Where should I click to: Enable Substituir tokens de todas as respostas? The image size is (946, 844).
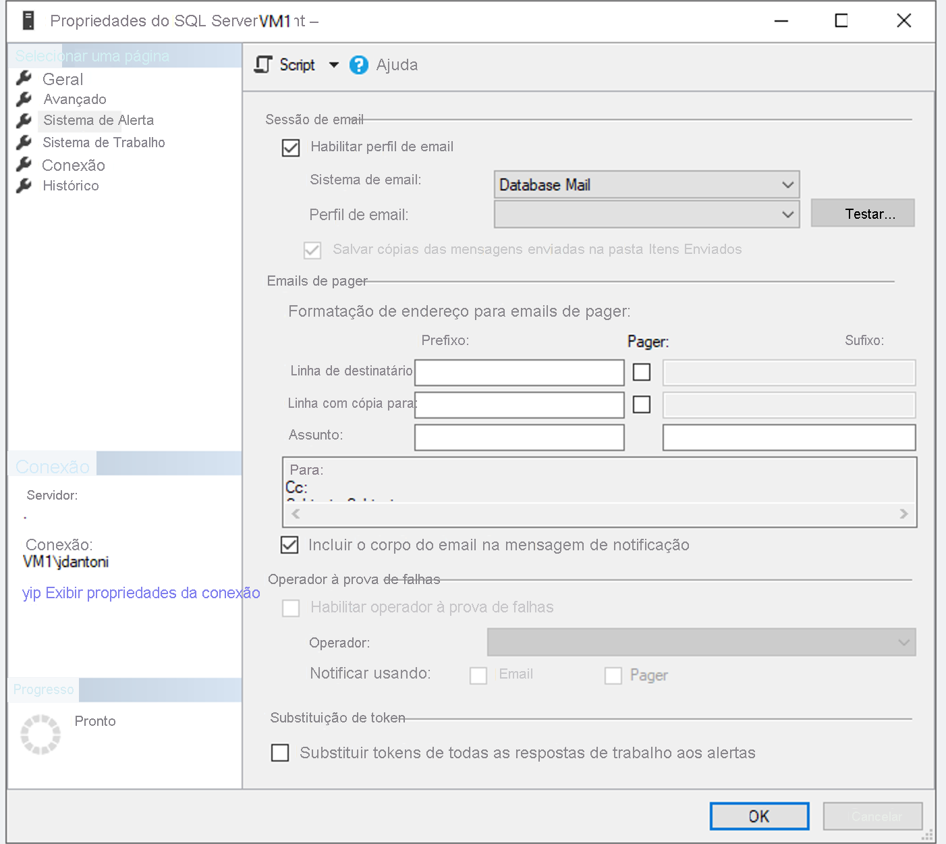(x=280, y=752)
